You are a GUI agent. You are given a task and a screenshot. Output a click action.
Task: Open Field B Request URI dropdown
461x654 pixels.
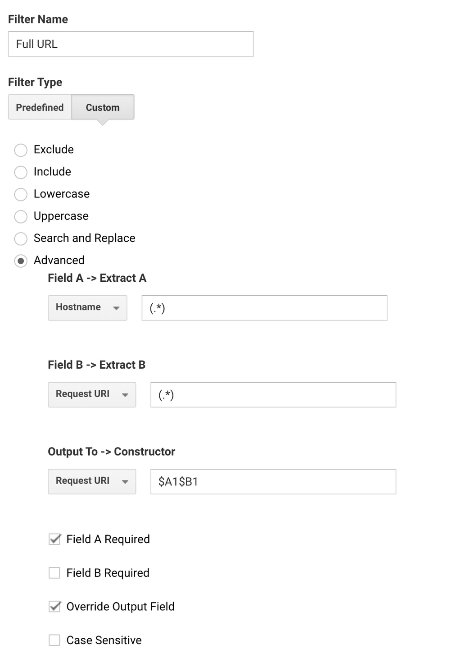[92, 395]
